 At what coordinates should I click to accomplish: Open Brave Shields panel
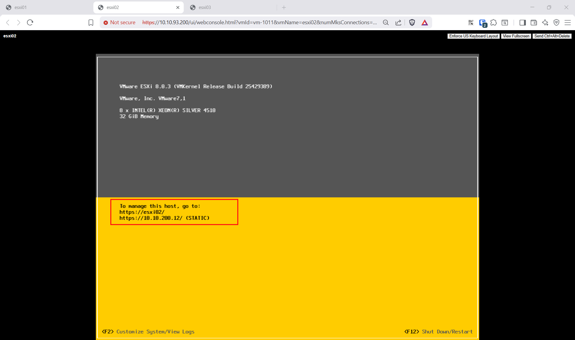pos(412,22)
